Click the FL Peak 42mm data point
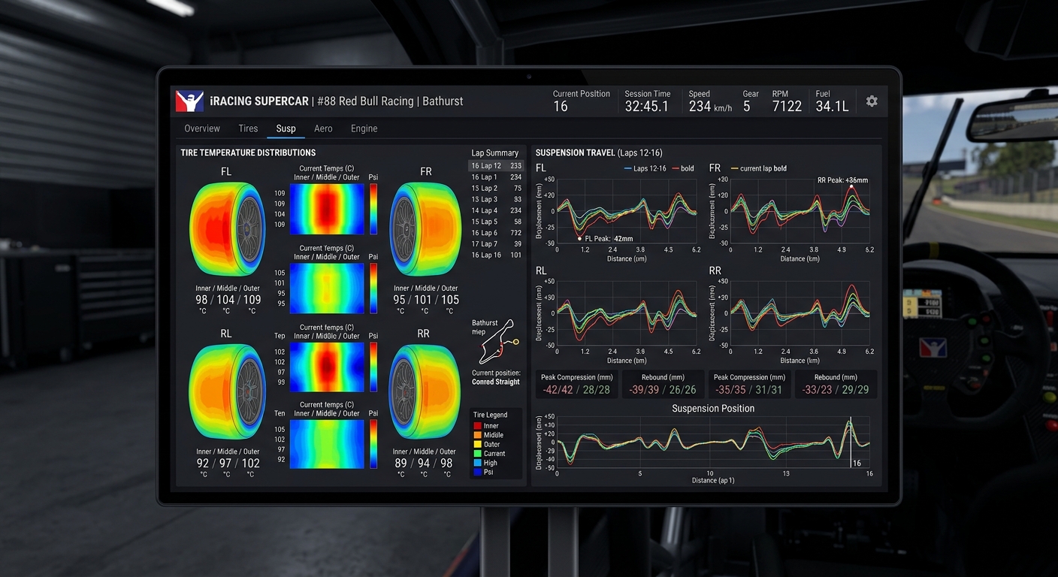This screenshot has height=577, width=1058. [579, 238]
